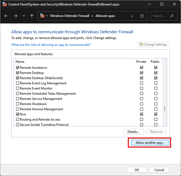Close the Allowed apps window
181x176 pixels.
[174, 4]
